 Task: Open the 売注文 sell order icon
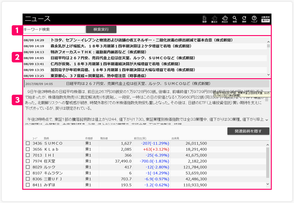tap(225, 19)
